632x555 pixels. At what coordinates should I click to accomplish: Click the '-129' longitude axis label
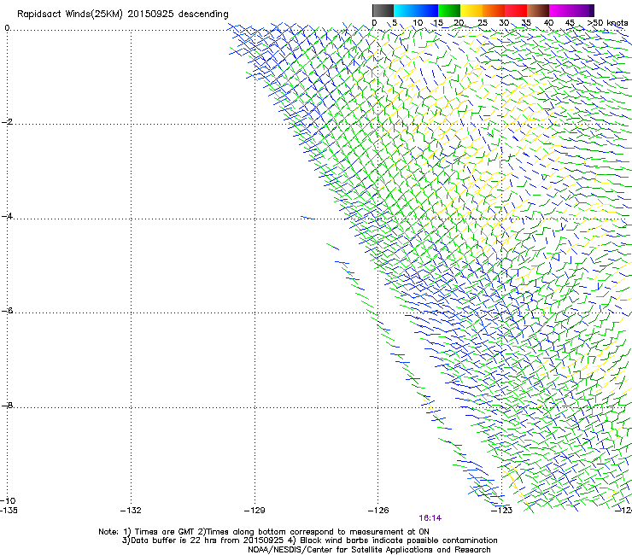tap(255, 511)
